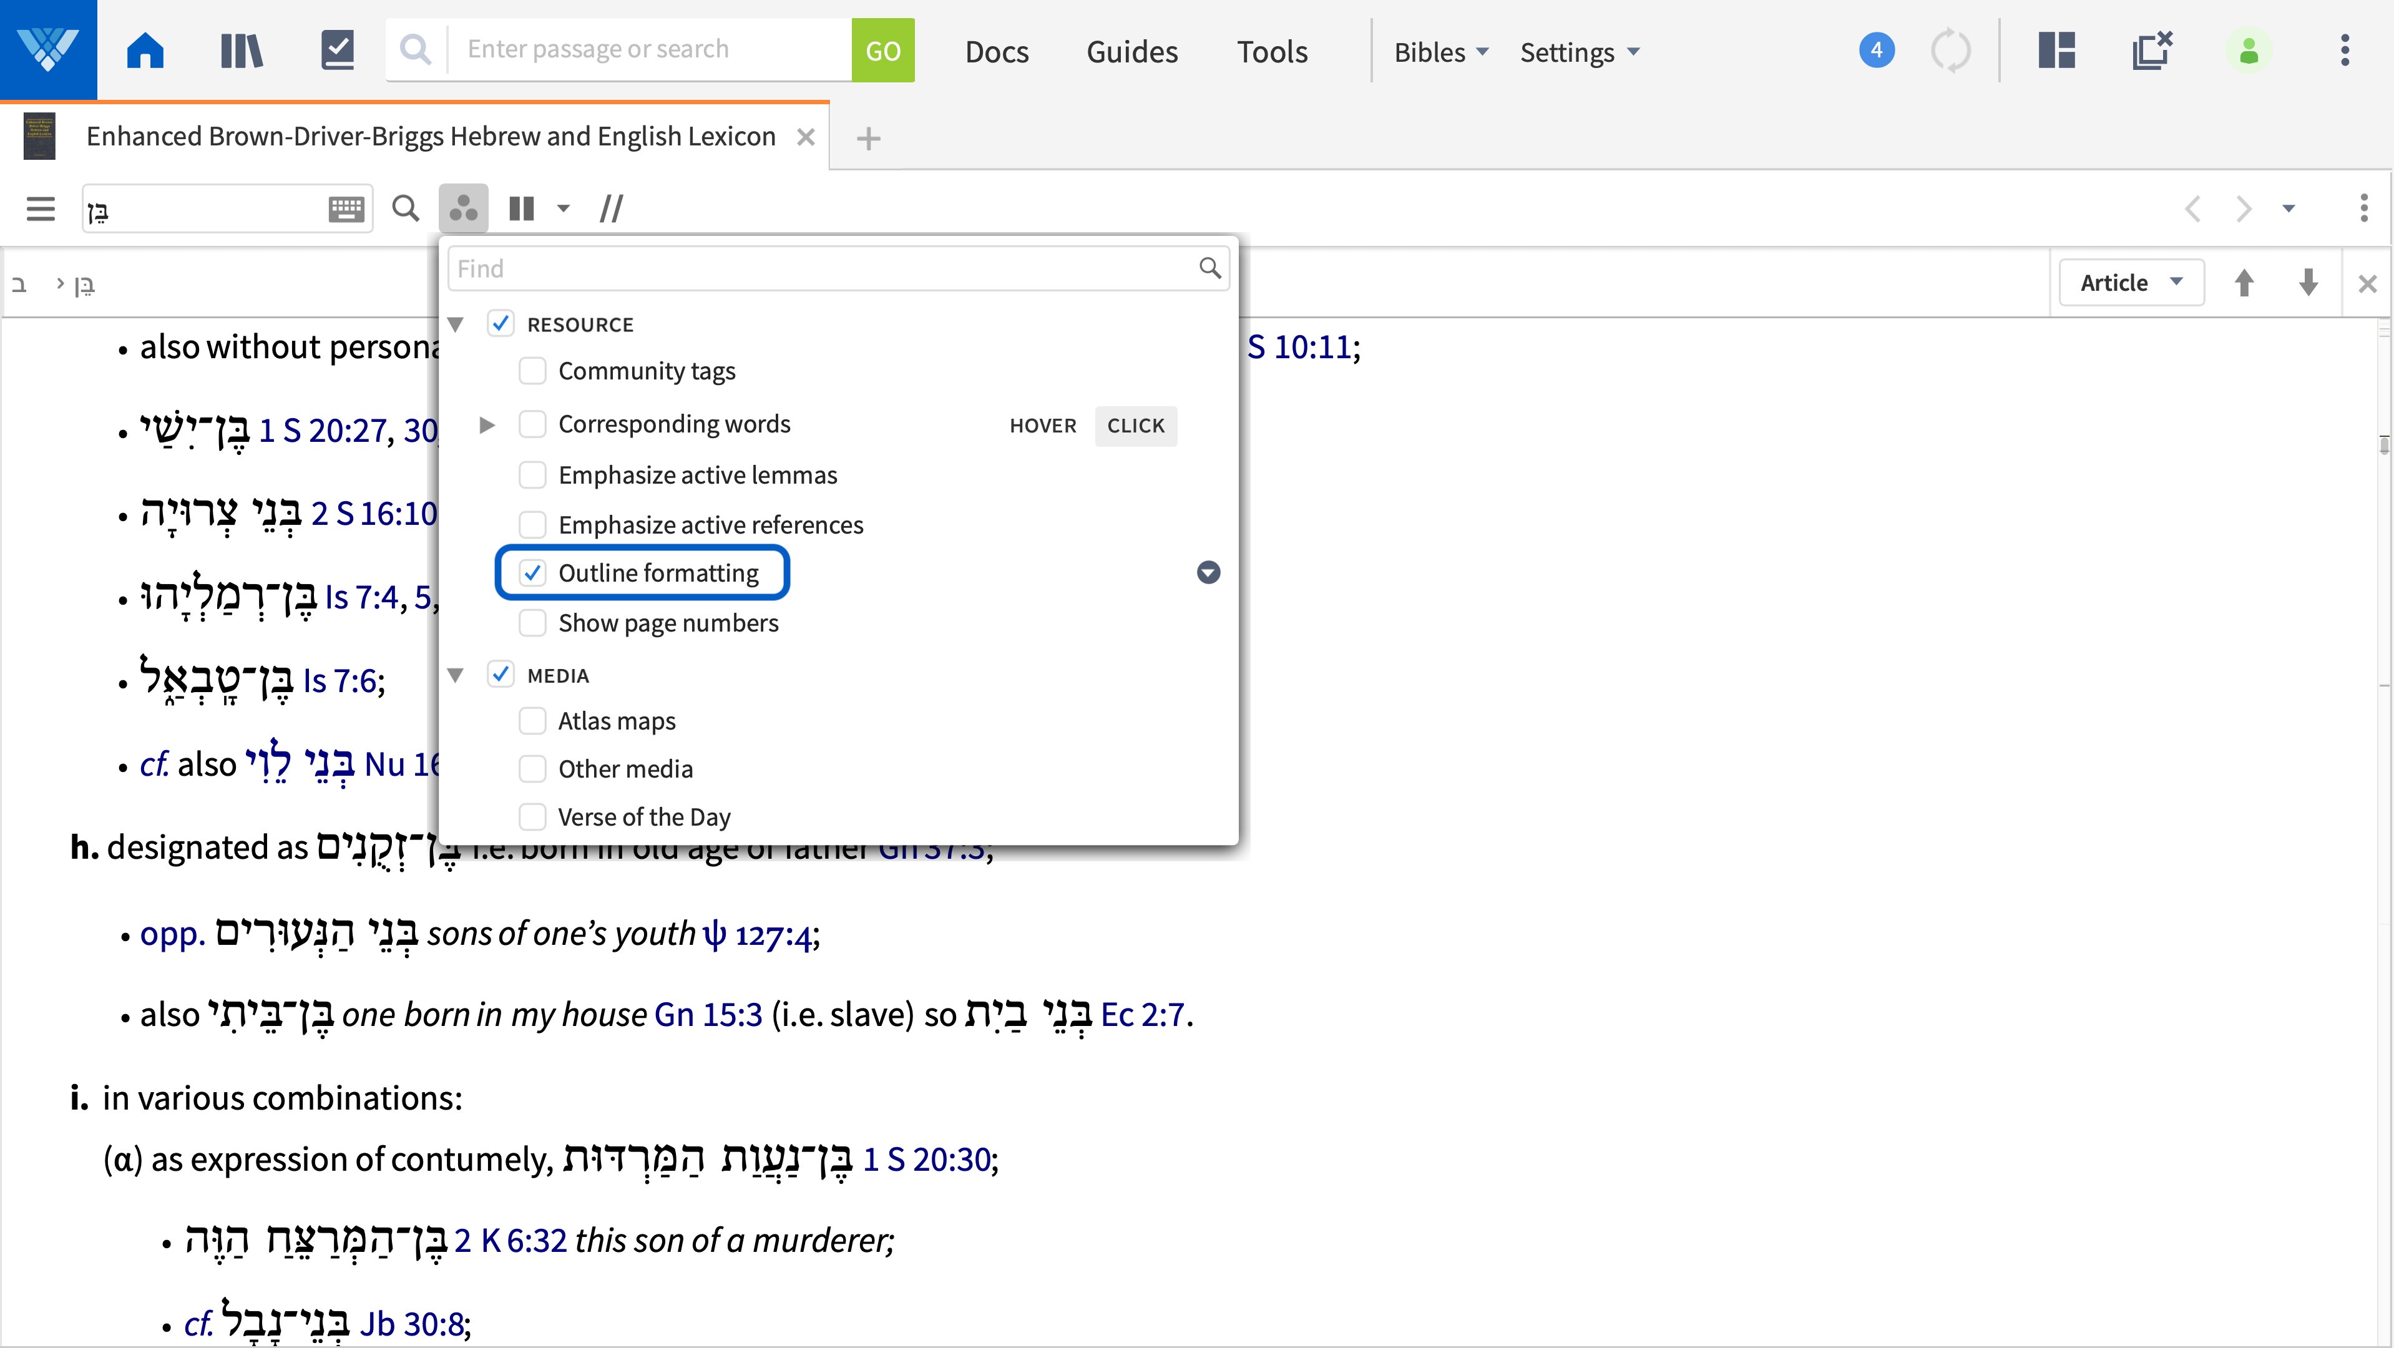Click the green GO button
This screenshot has width=2394, height=1348.
coord(883,50)
